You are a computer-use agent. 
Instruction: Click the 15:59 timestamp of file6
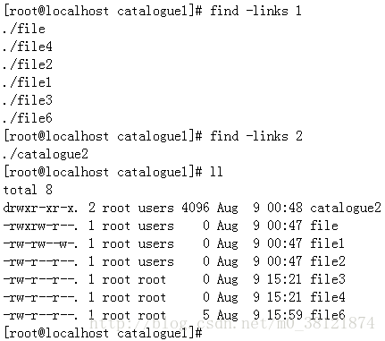click(284, 315)
